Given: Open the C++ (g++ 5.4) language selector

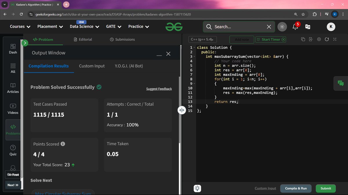Looking at the screenshot, I should point(202,40).
